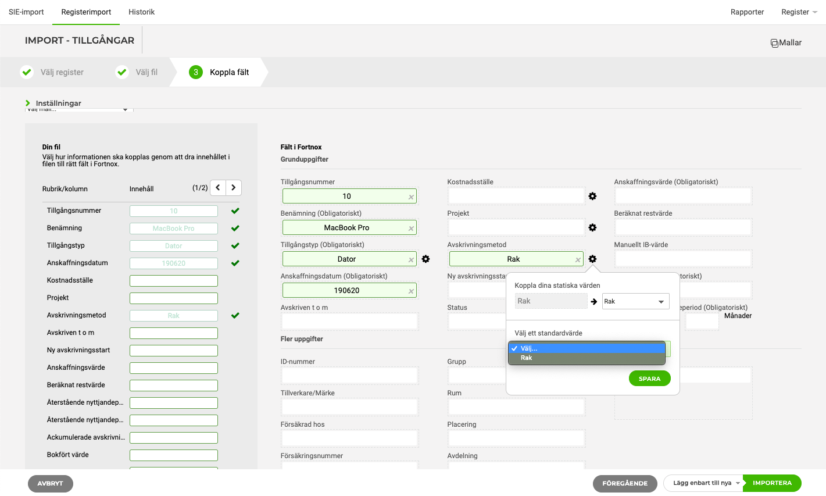Click 190620 content in file list

pos(174,263)
